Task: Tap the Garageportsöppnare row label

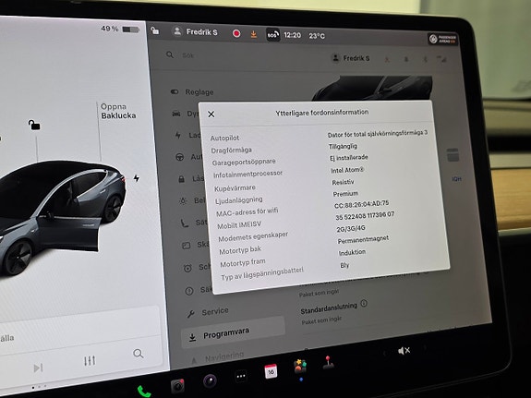Action: click(x=244, y=163)
